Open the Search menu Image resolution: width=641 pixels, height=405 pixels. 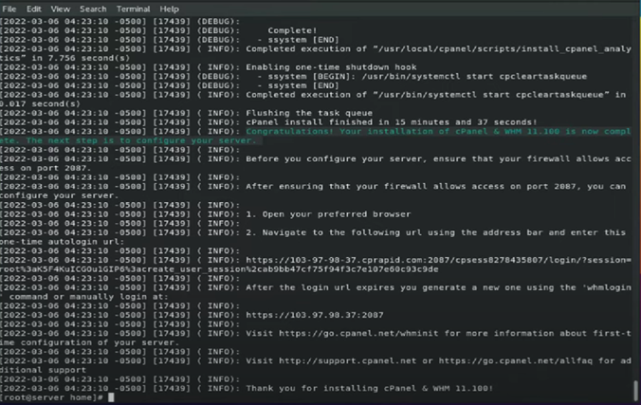click(x=93, y=9)
